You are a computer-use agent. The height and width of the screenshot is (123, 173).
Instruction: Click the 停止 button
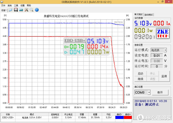pyautogui.click(x=153, y=73)
